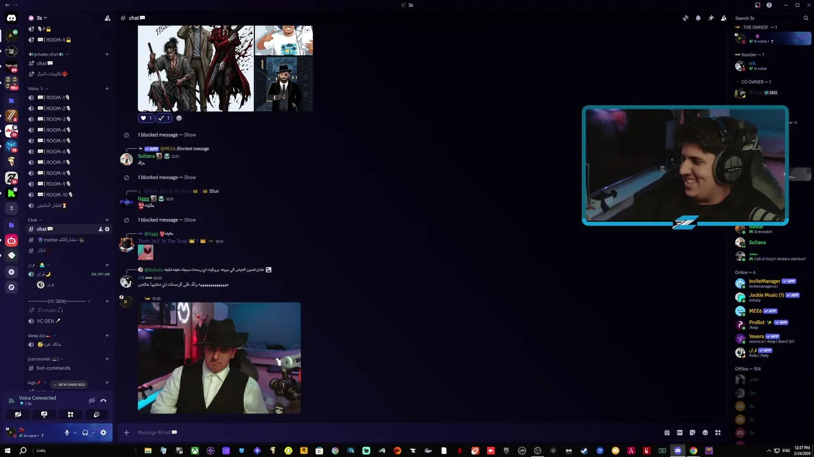Disconnect from voice with the hang-up icon
This screenshot has width=814, height=457.
tap(103, 401)
